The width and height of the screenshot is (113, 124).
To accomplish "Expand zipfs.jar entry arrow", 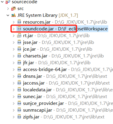I will [14, 117].
